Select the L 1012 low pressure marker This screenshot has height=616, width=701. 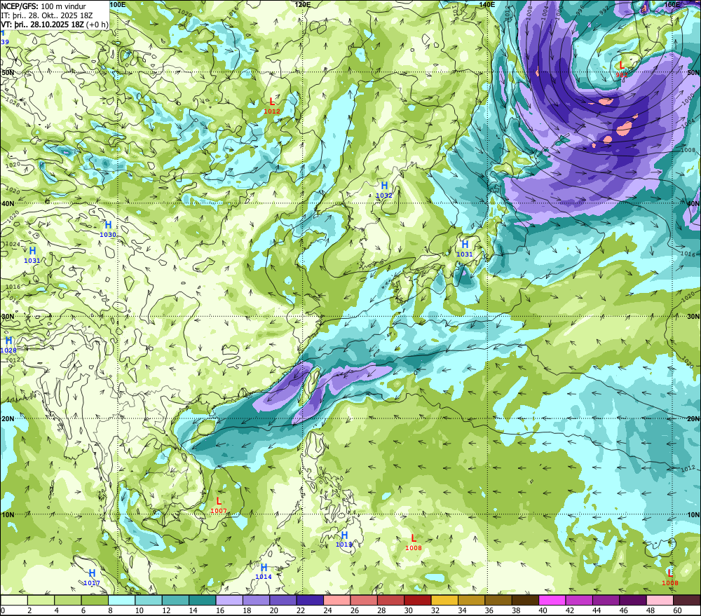tap(272, 106)
